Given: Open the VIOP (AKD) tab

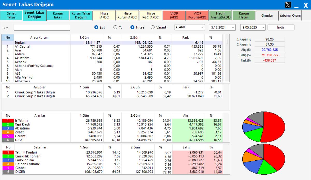Looking at the screenshot, I should coord(174,15).
